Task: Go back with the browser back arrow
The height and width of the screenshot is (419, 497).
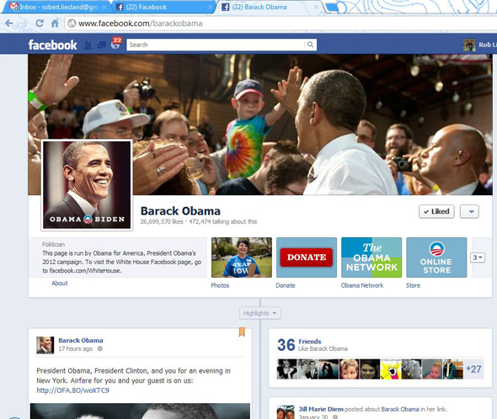Action: click(9, 23)
